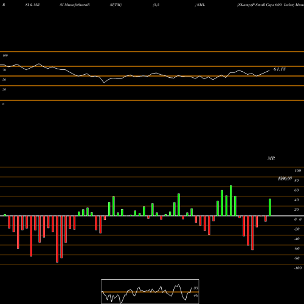Image resolution: width=304 pixels, height=304 pixels.
Task: Click the 30 level label on RSI axis
Action: pos(4,89)
